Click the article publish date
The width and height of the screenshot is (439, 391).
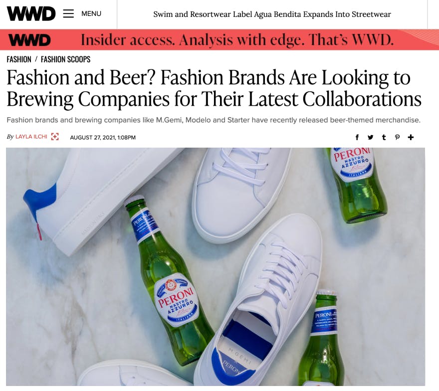coord(103,138)
